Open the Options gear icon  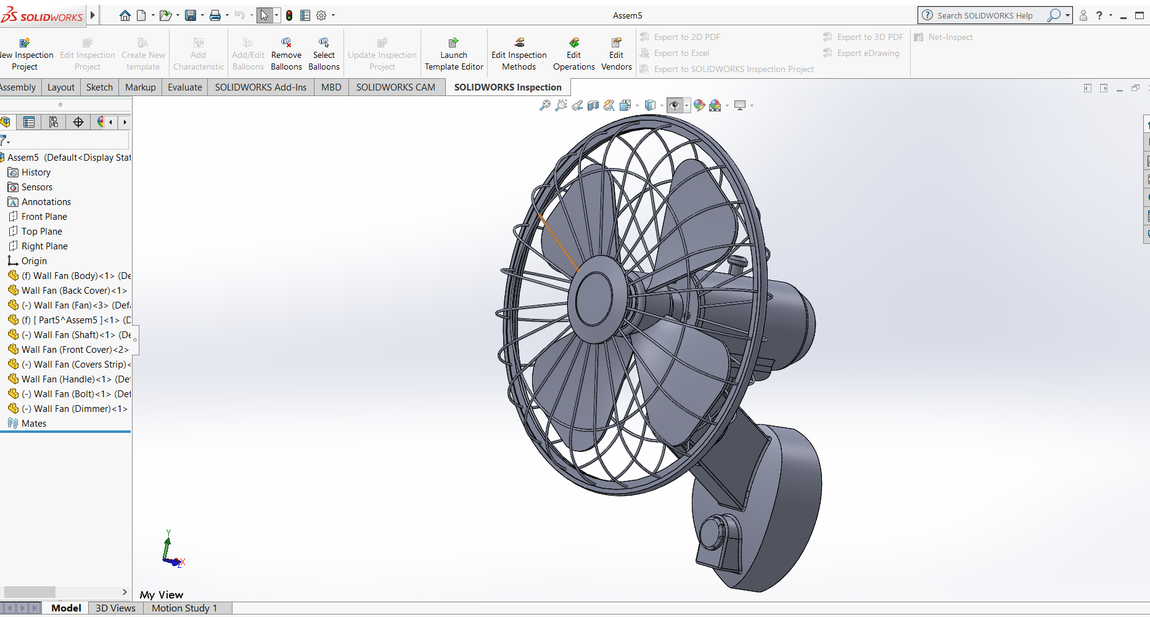pos(321,15)
